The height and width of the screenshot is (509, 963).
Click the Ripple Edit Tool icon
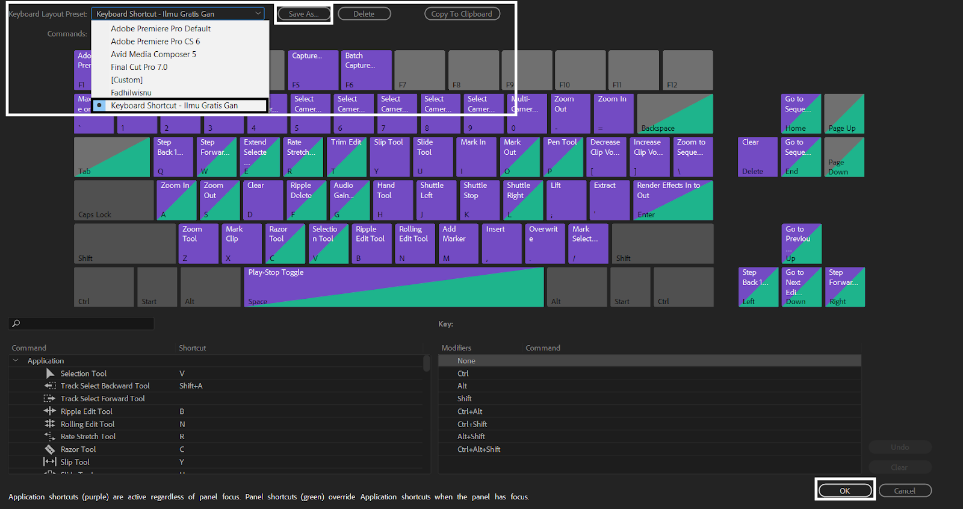(x=50, y=411)
